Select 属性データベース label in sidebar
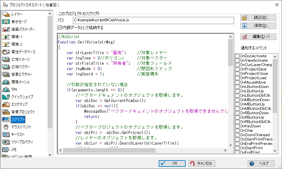The width and height of the screenshot is (282, 169). coord(23,52)
